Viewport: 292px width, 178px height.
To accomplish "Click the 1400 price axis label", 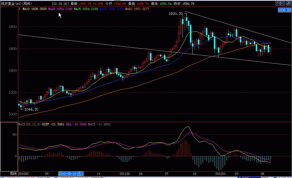I will pos(13,71).
